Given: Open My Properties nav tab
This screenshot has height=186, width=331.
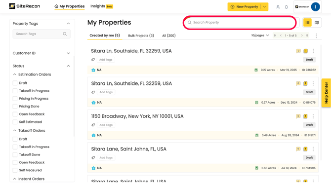Looking at the screenshot, I should click(x=70, y=6).
